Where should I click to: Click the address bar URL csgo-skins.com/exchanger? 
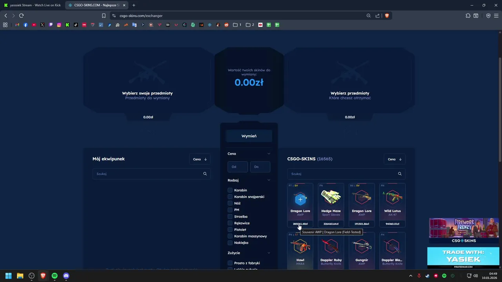pos(141,16)
